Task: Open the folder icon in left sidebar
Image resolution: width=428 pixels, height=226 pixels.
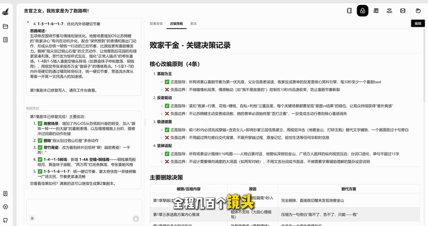Action: [6, 27]
